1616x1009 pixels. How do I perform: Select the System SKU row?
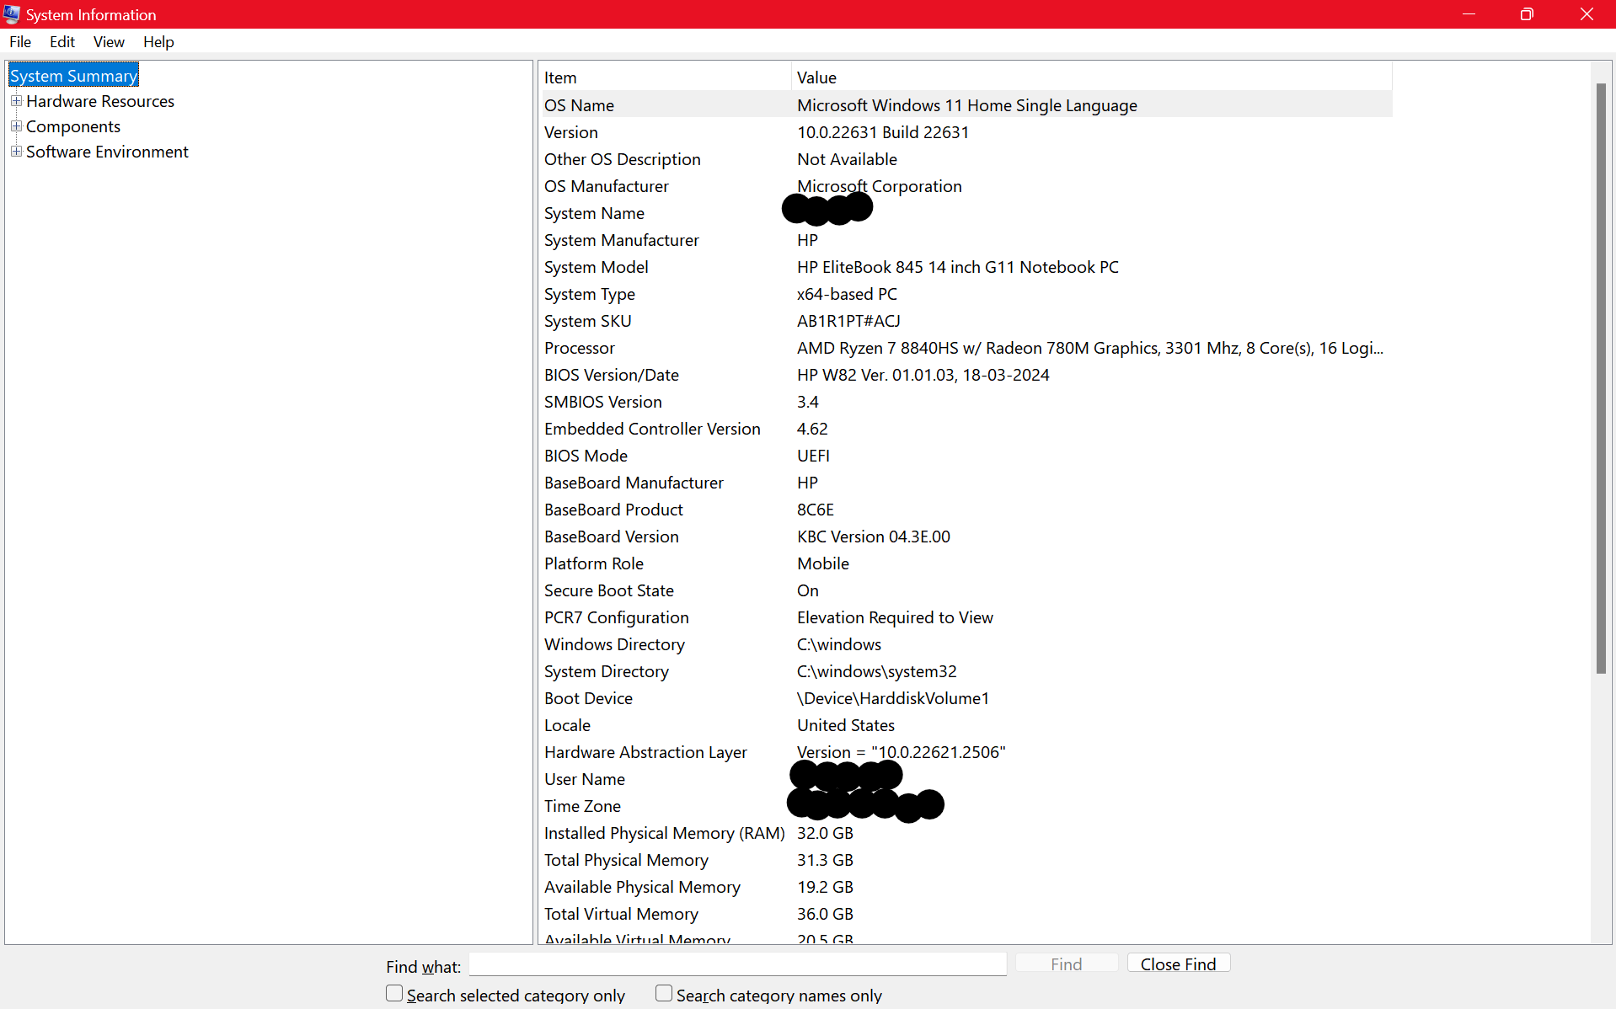click(x=966, y=321)
